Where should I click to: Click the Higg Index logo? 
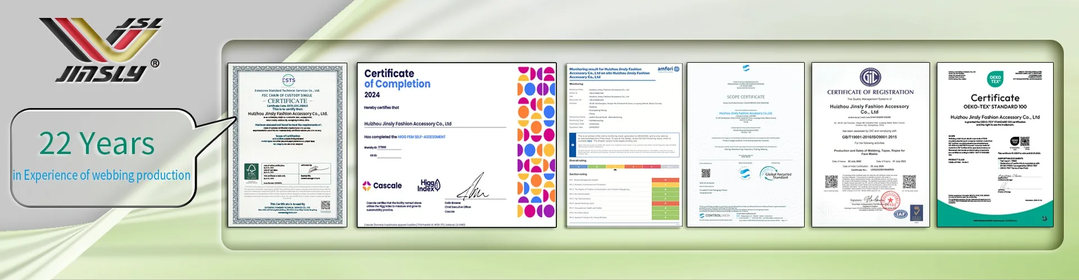[430, 185]
